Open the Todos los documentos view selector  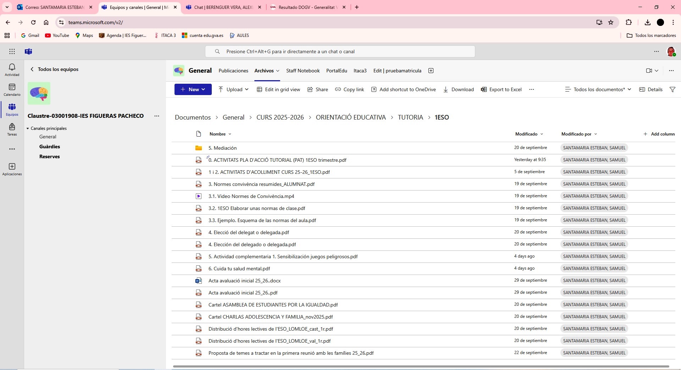tap(598, 89)
